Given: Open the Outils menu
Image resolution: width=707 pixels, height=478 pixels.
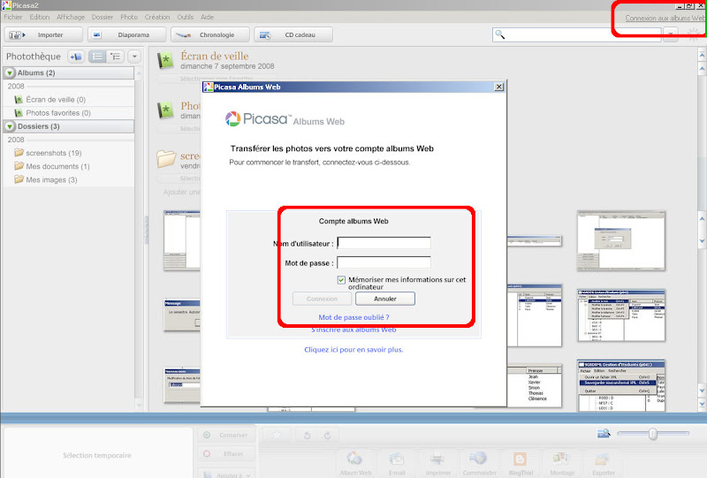Looking at the screenshot, I should (186, 17).
